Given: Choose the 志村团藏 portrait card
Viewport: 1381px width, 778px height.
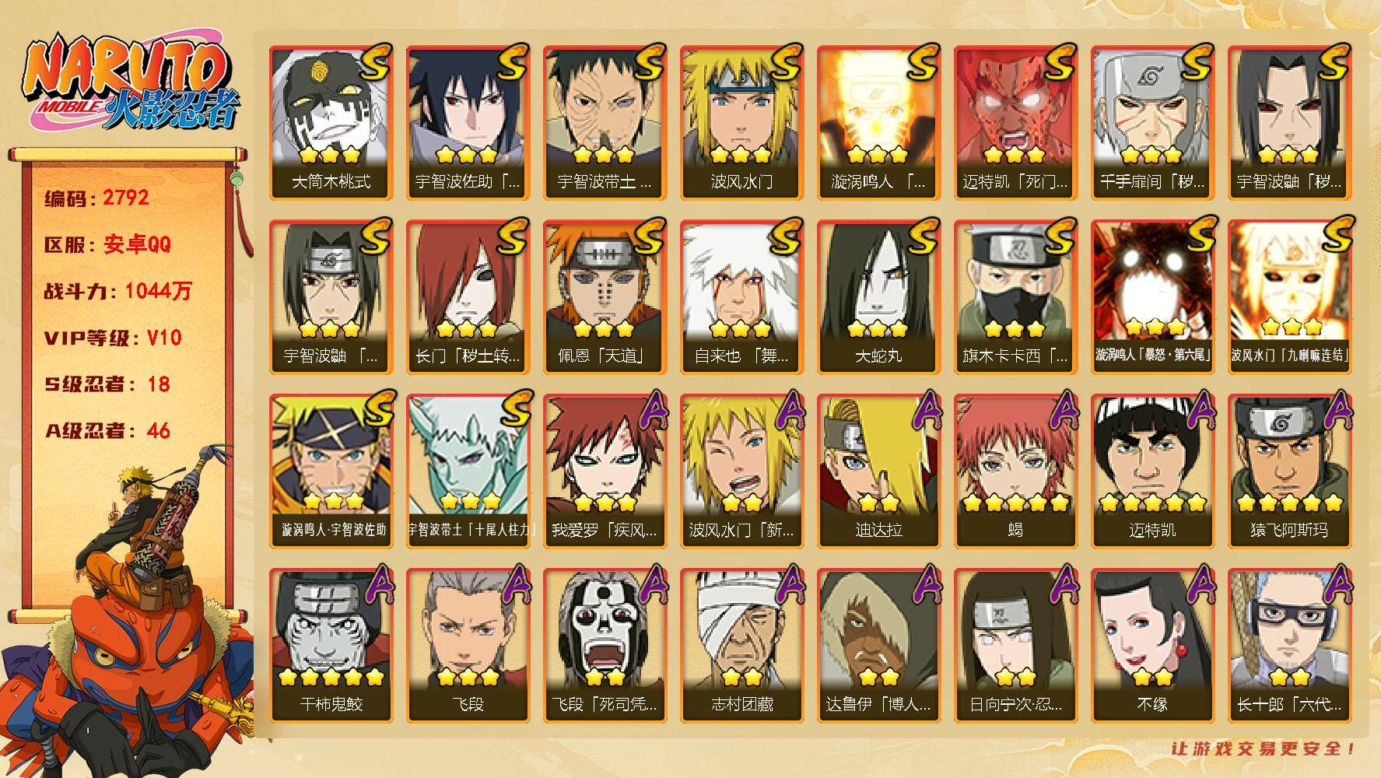Looking at the screenshot, I should pyautogui.click(x=742, y=646).
